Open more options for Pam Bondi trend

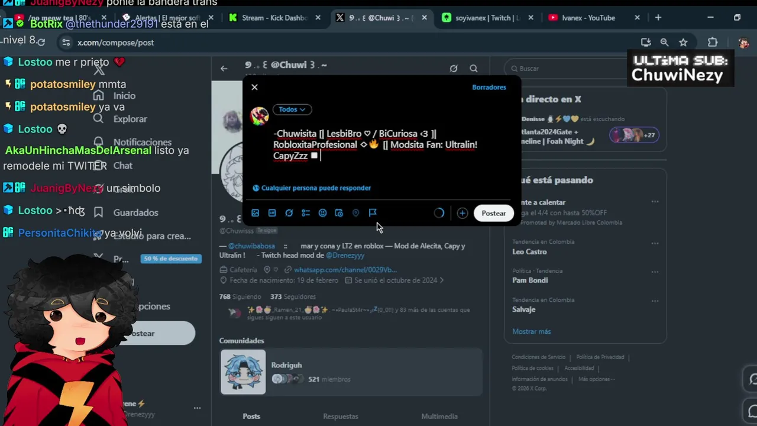tap(655, 272)
